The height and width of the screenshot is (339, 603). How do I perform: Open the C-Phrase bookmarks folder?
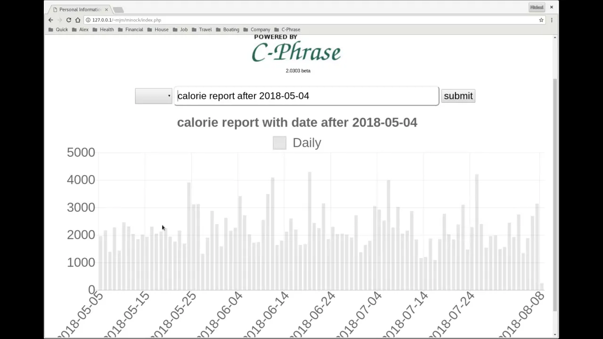click(x=287, y=29)
